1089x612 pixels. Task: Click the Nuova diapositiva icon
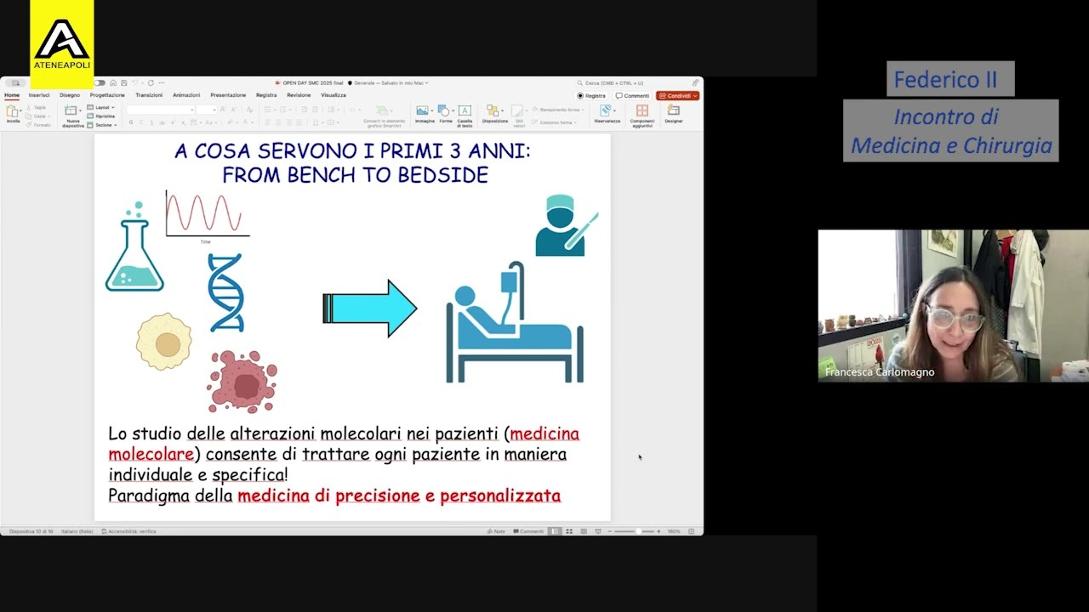pos(71,110)
